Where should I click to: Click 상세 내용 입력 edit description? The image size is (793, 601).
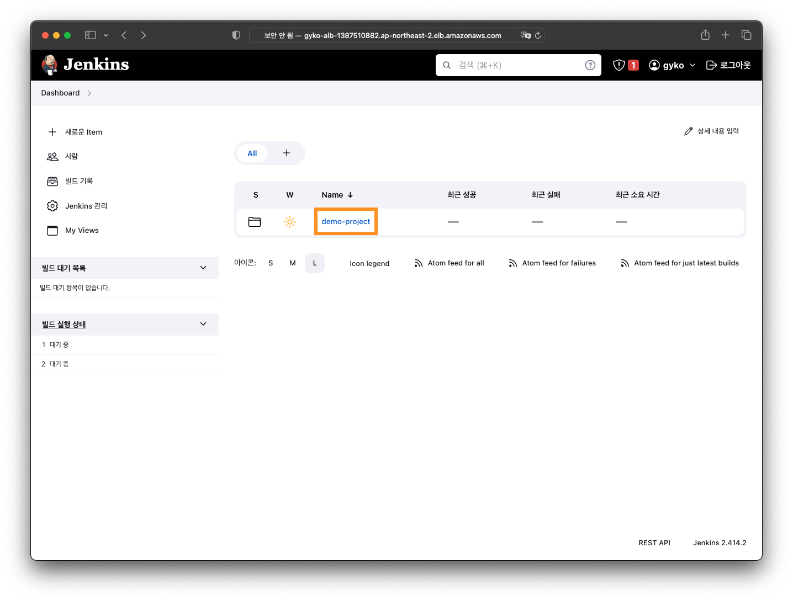pos(718,131)
